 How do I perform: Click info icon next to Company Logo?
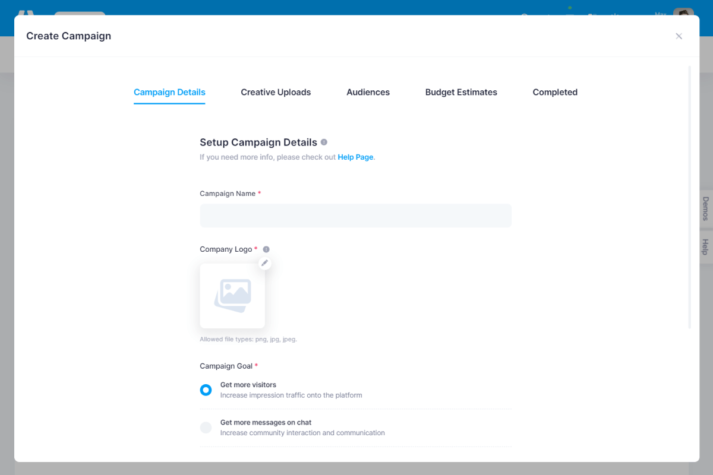[x=266, y=249]
